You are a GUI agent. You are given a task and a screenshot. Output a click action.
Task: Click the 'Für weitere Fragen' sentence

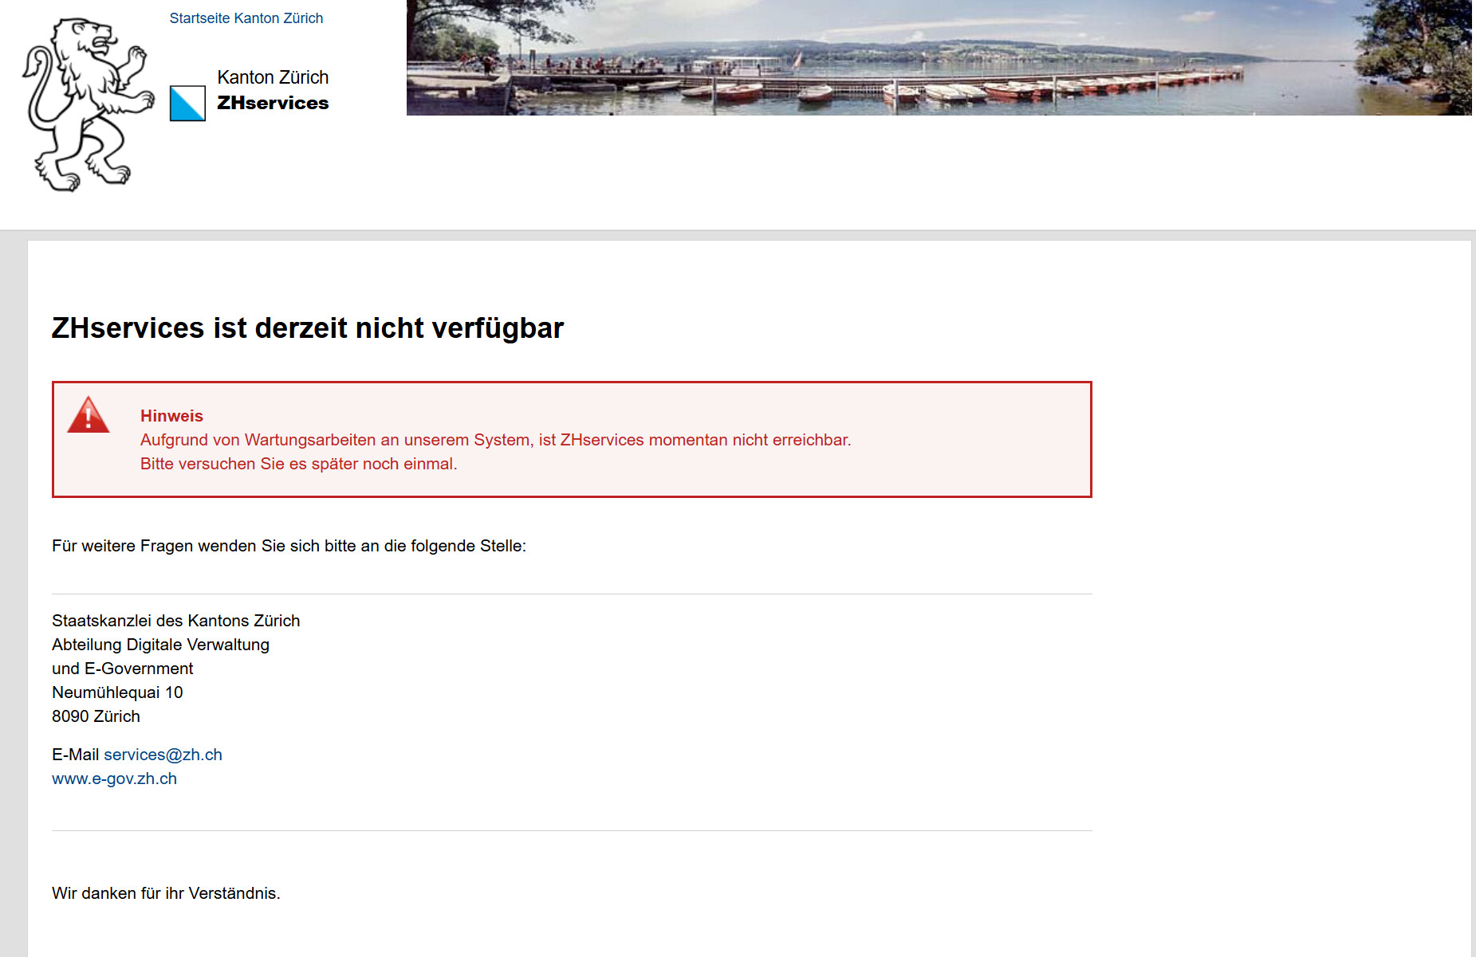289,546
